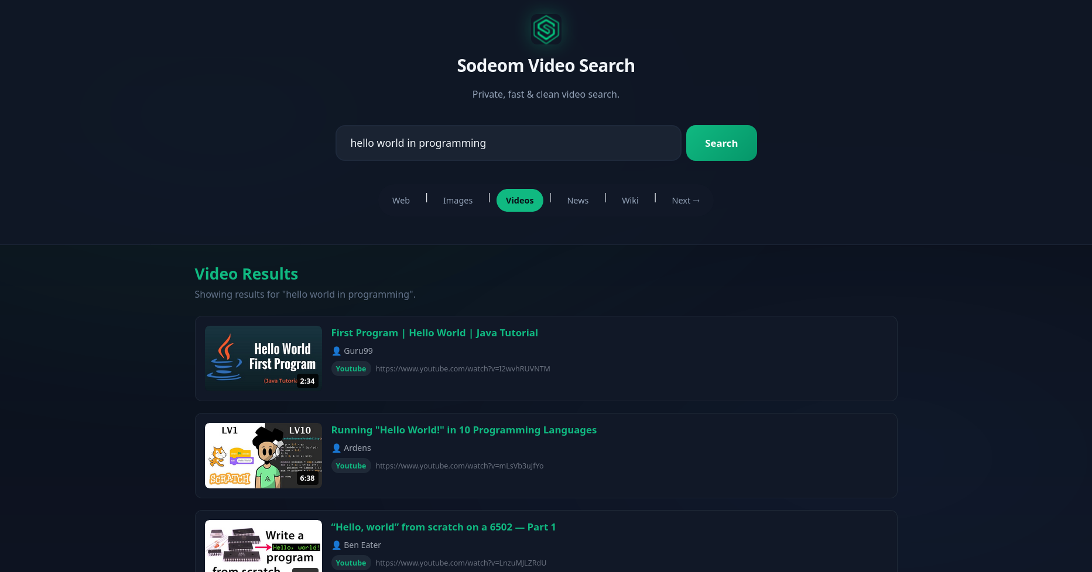This screenshot has height=572, width=1092.
Task: Click the Youtube badge on the Ardens result
Action: coord(351,466)
